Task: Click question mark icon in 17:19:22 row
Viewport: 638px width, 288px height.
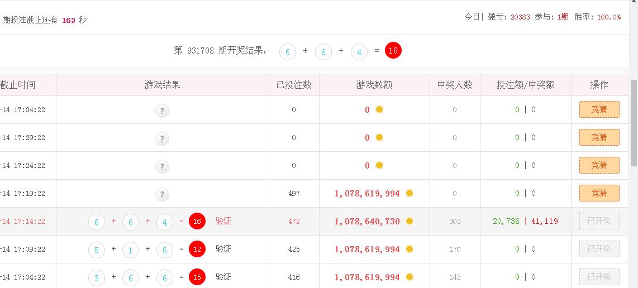Action: 162,194
